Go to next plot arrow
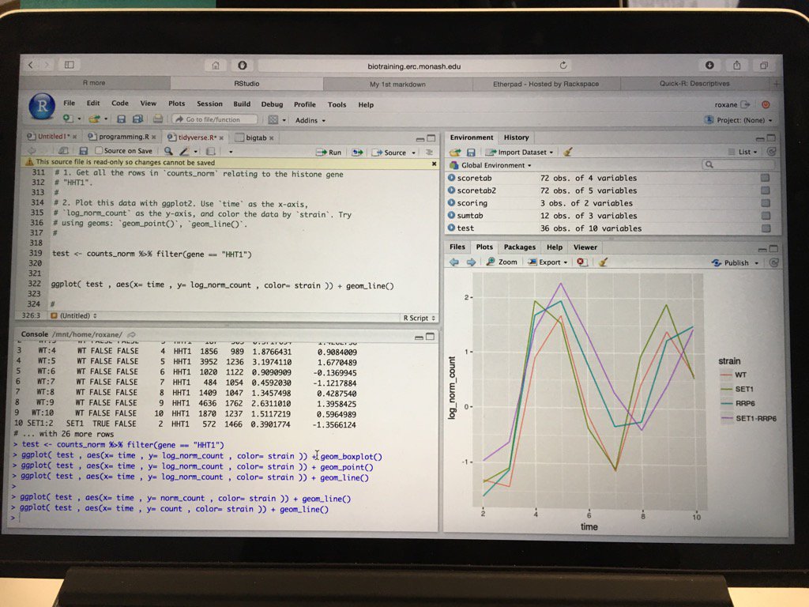Viewport: 809px width, 607px height. 471,262
